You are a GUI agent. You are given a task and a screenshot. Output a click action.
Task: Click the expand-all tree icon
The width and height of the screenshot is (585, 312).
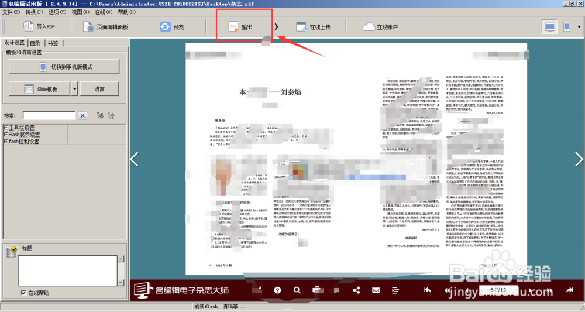tap(100, 116)
